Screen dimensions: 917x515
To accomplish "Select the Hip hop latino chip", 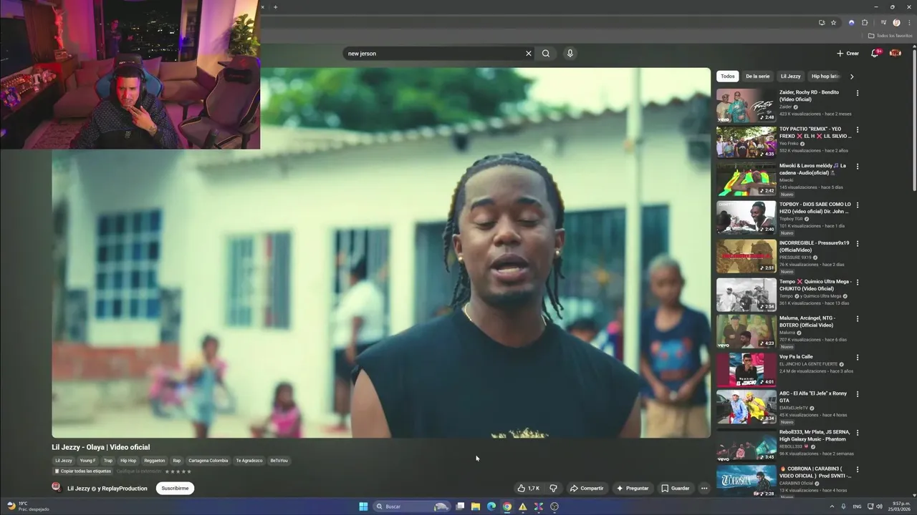I will [826, 76].
